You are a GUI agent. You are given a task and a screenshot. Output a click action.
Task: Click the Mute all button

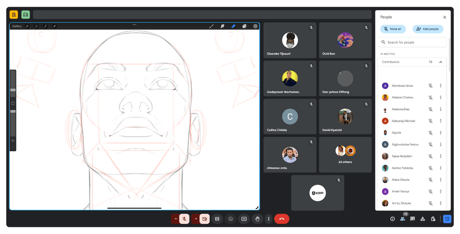393,28
